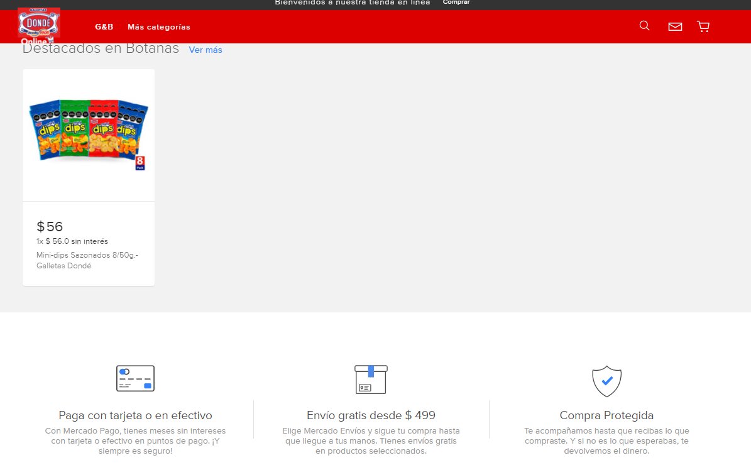Click Ver más next to Botanas

[x=206, y=50]
